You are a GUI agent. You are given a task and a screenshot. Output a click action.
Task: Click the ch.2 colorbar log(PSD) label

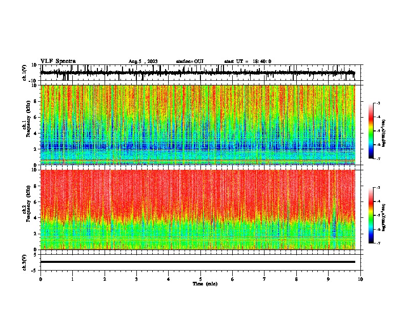[383, 218]
